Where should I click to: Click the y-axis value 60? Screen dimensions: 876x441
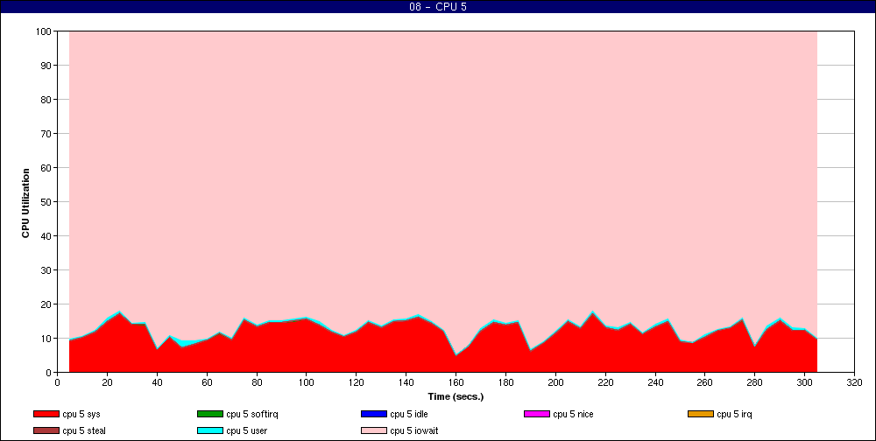(x=46, y=168)
